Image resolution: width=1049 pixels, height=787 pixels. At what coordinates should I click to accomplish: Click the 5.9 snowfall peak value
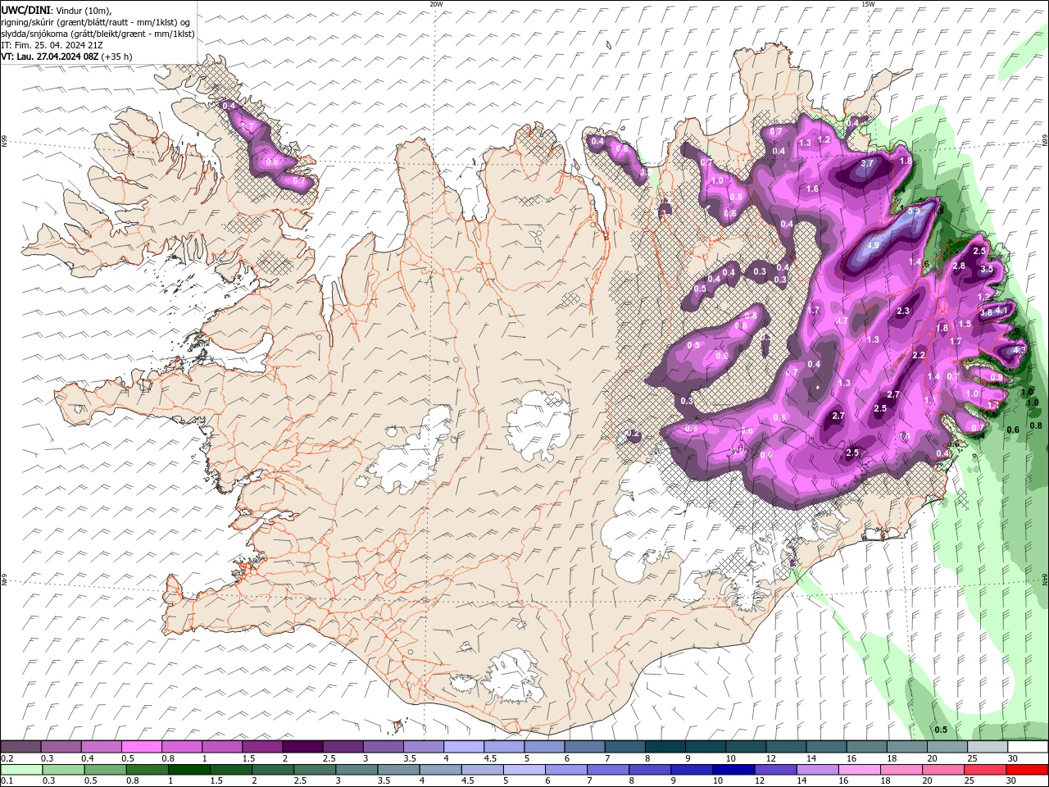point(915,211)
